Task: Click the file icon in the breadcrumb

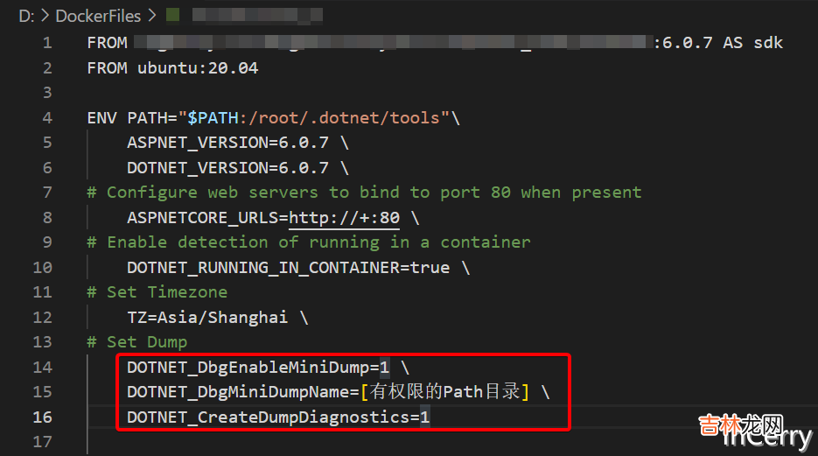Action: click(172, 15)
